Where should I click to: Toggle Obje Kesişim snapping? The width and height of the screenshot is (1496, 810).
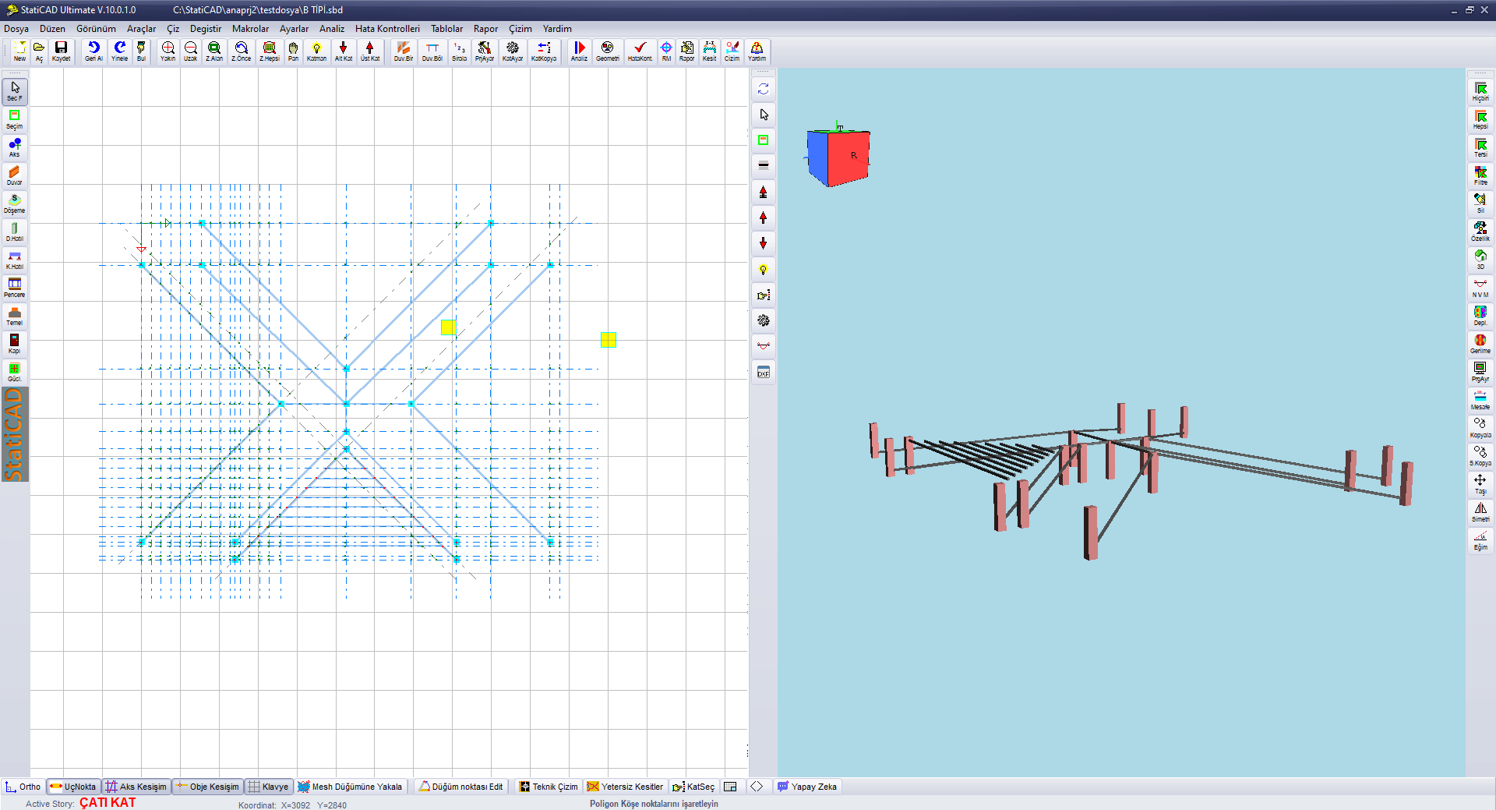click(207, 787)
